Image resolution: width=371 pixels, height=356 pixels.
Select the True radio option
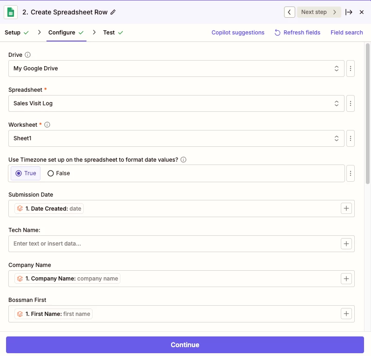(26, 173)
